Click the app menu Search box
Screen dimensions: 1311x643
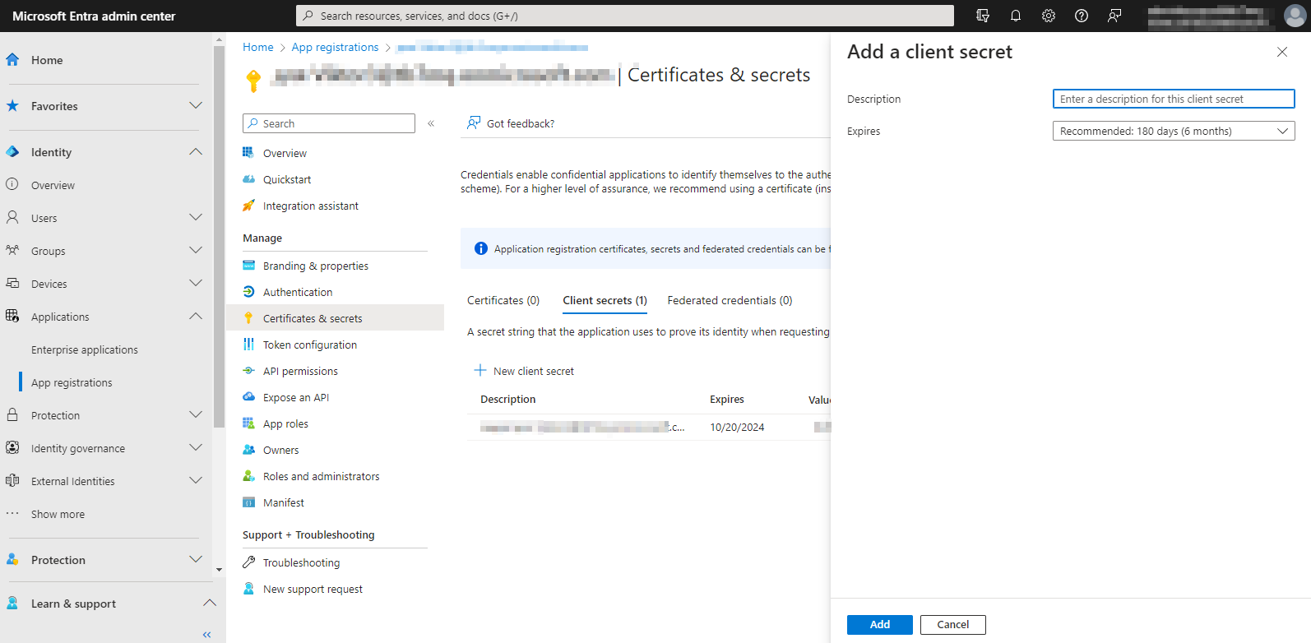click(x=329, y=123)
